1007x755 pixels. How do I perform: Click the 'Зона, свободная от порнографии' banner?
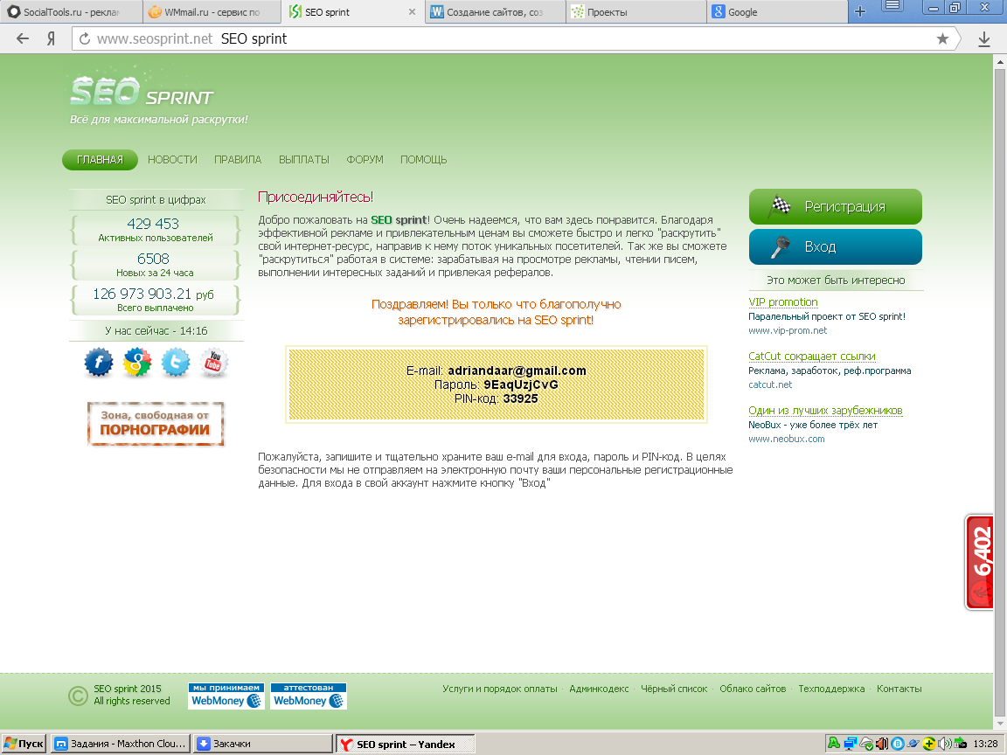[x=156, y=424]
